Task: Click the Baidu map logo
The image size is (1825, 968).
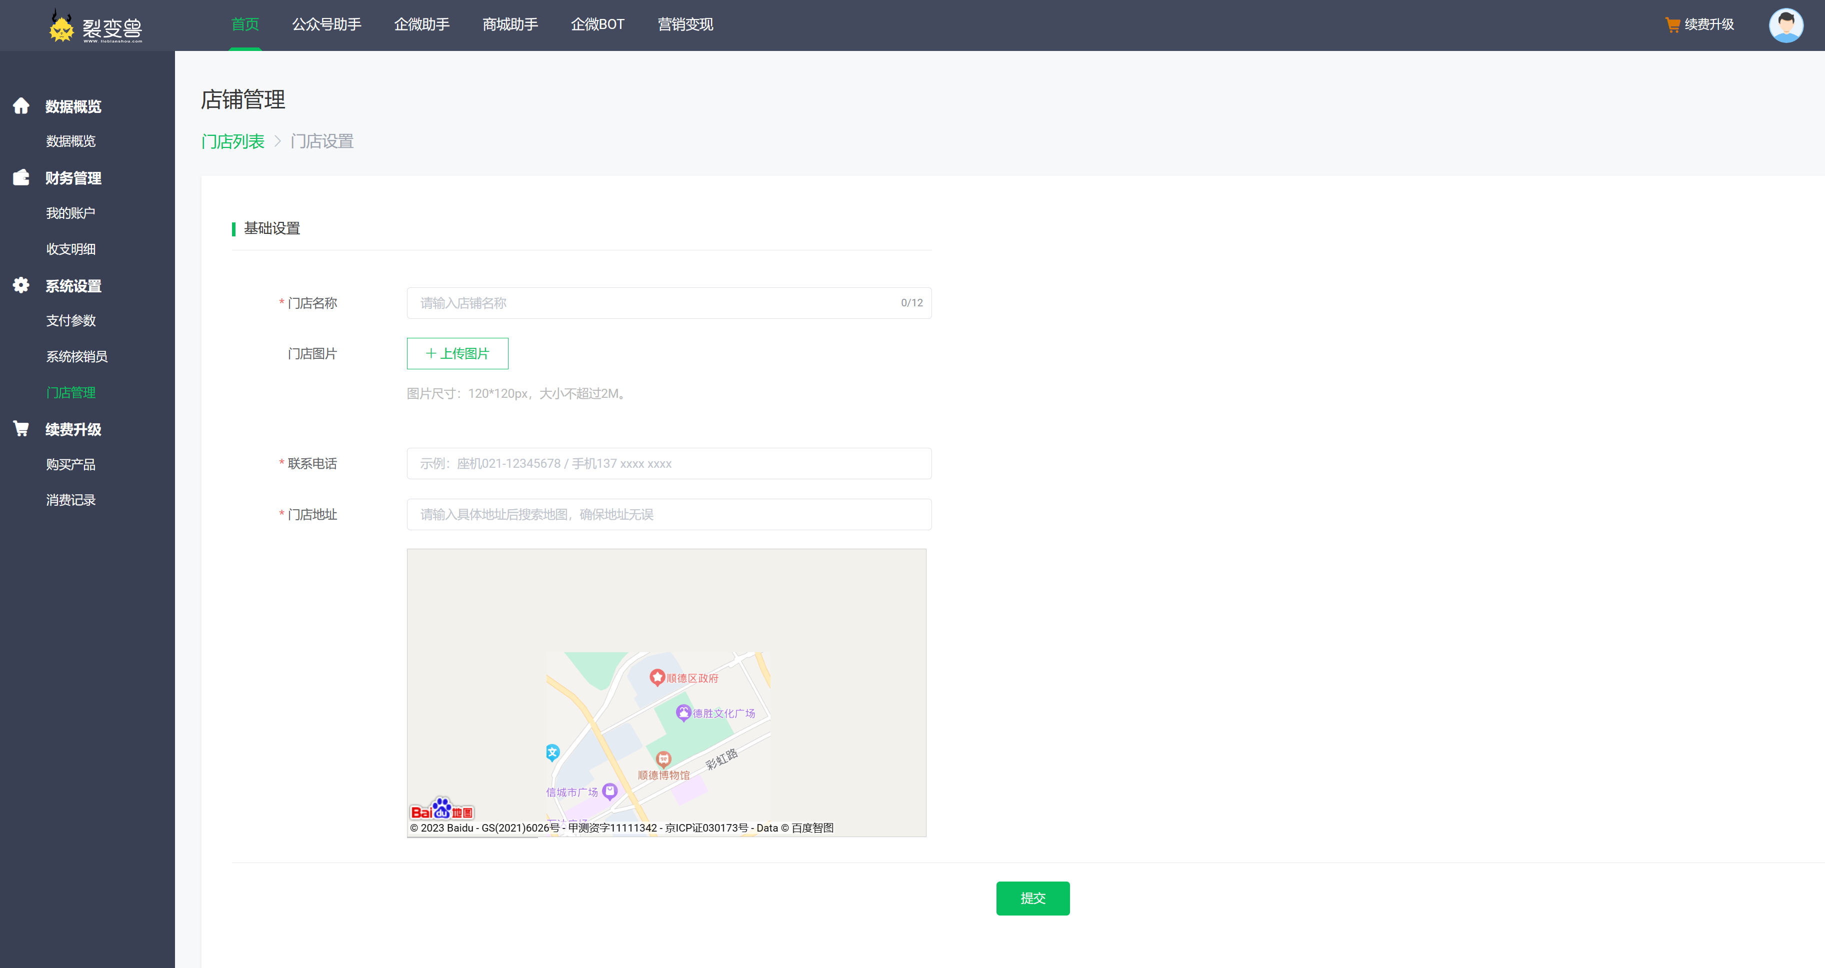Action: (442, 810)
